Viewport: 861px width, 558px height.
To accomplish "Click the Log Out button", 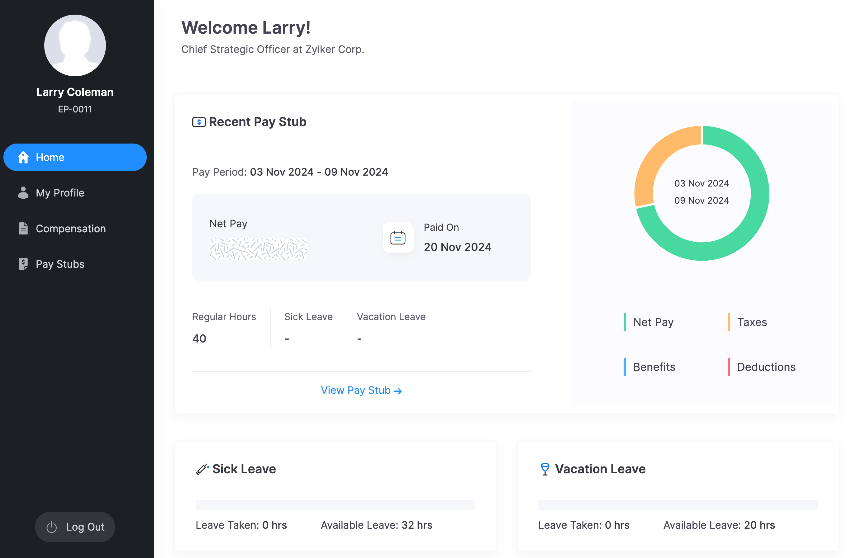I will [75, 527].
